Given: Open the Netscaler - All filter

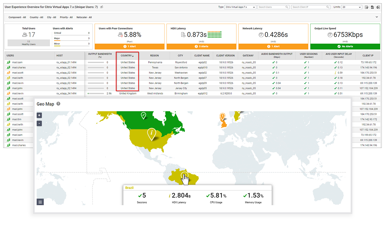Looking at the screenshot, I should coord(84,17).
